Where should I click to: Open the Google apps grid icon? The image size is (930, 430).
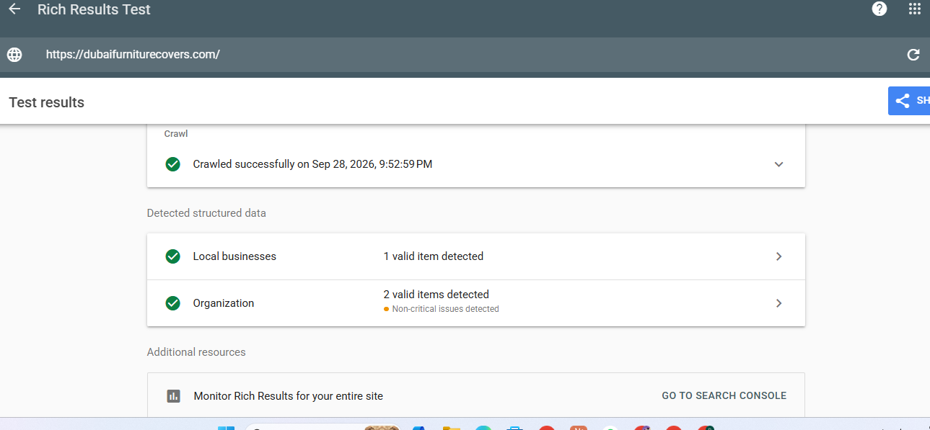(915, 9)
